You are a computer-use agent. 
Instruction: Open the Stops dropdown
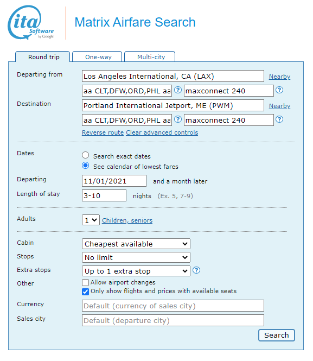(136, 257)
